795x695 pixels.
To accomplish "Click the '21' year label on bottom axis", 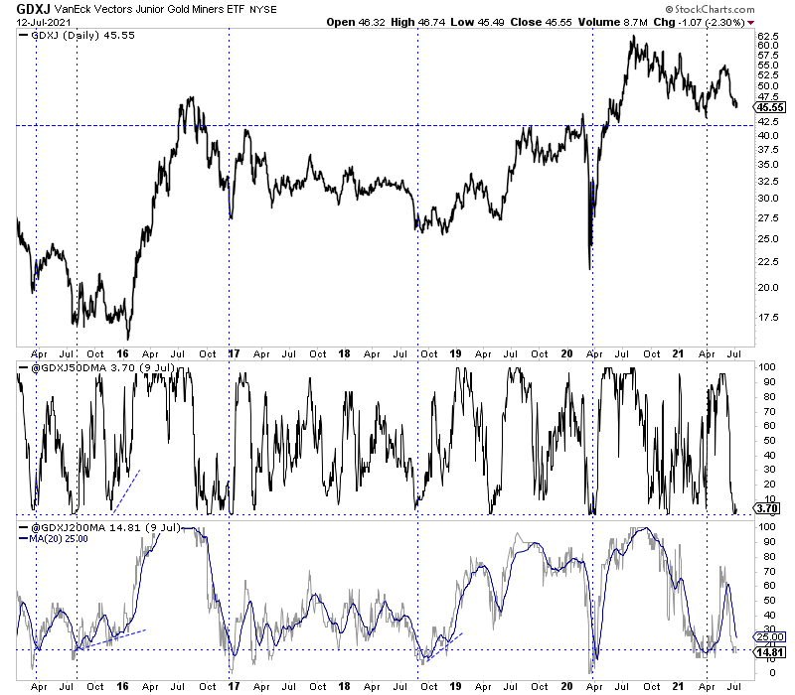I will (x=678, y=686).
